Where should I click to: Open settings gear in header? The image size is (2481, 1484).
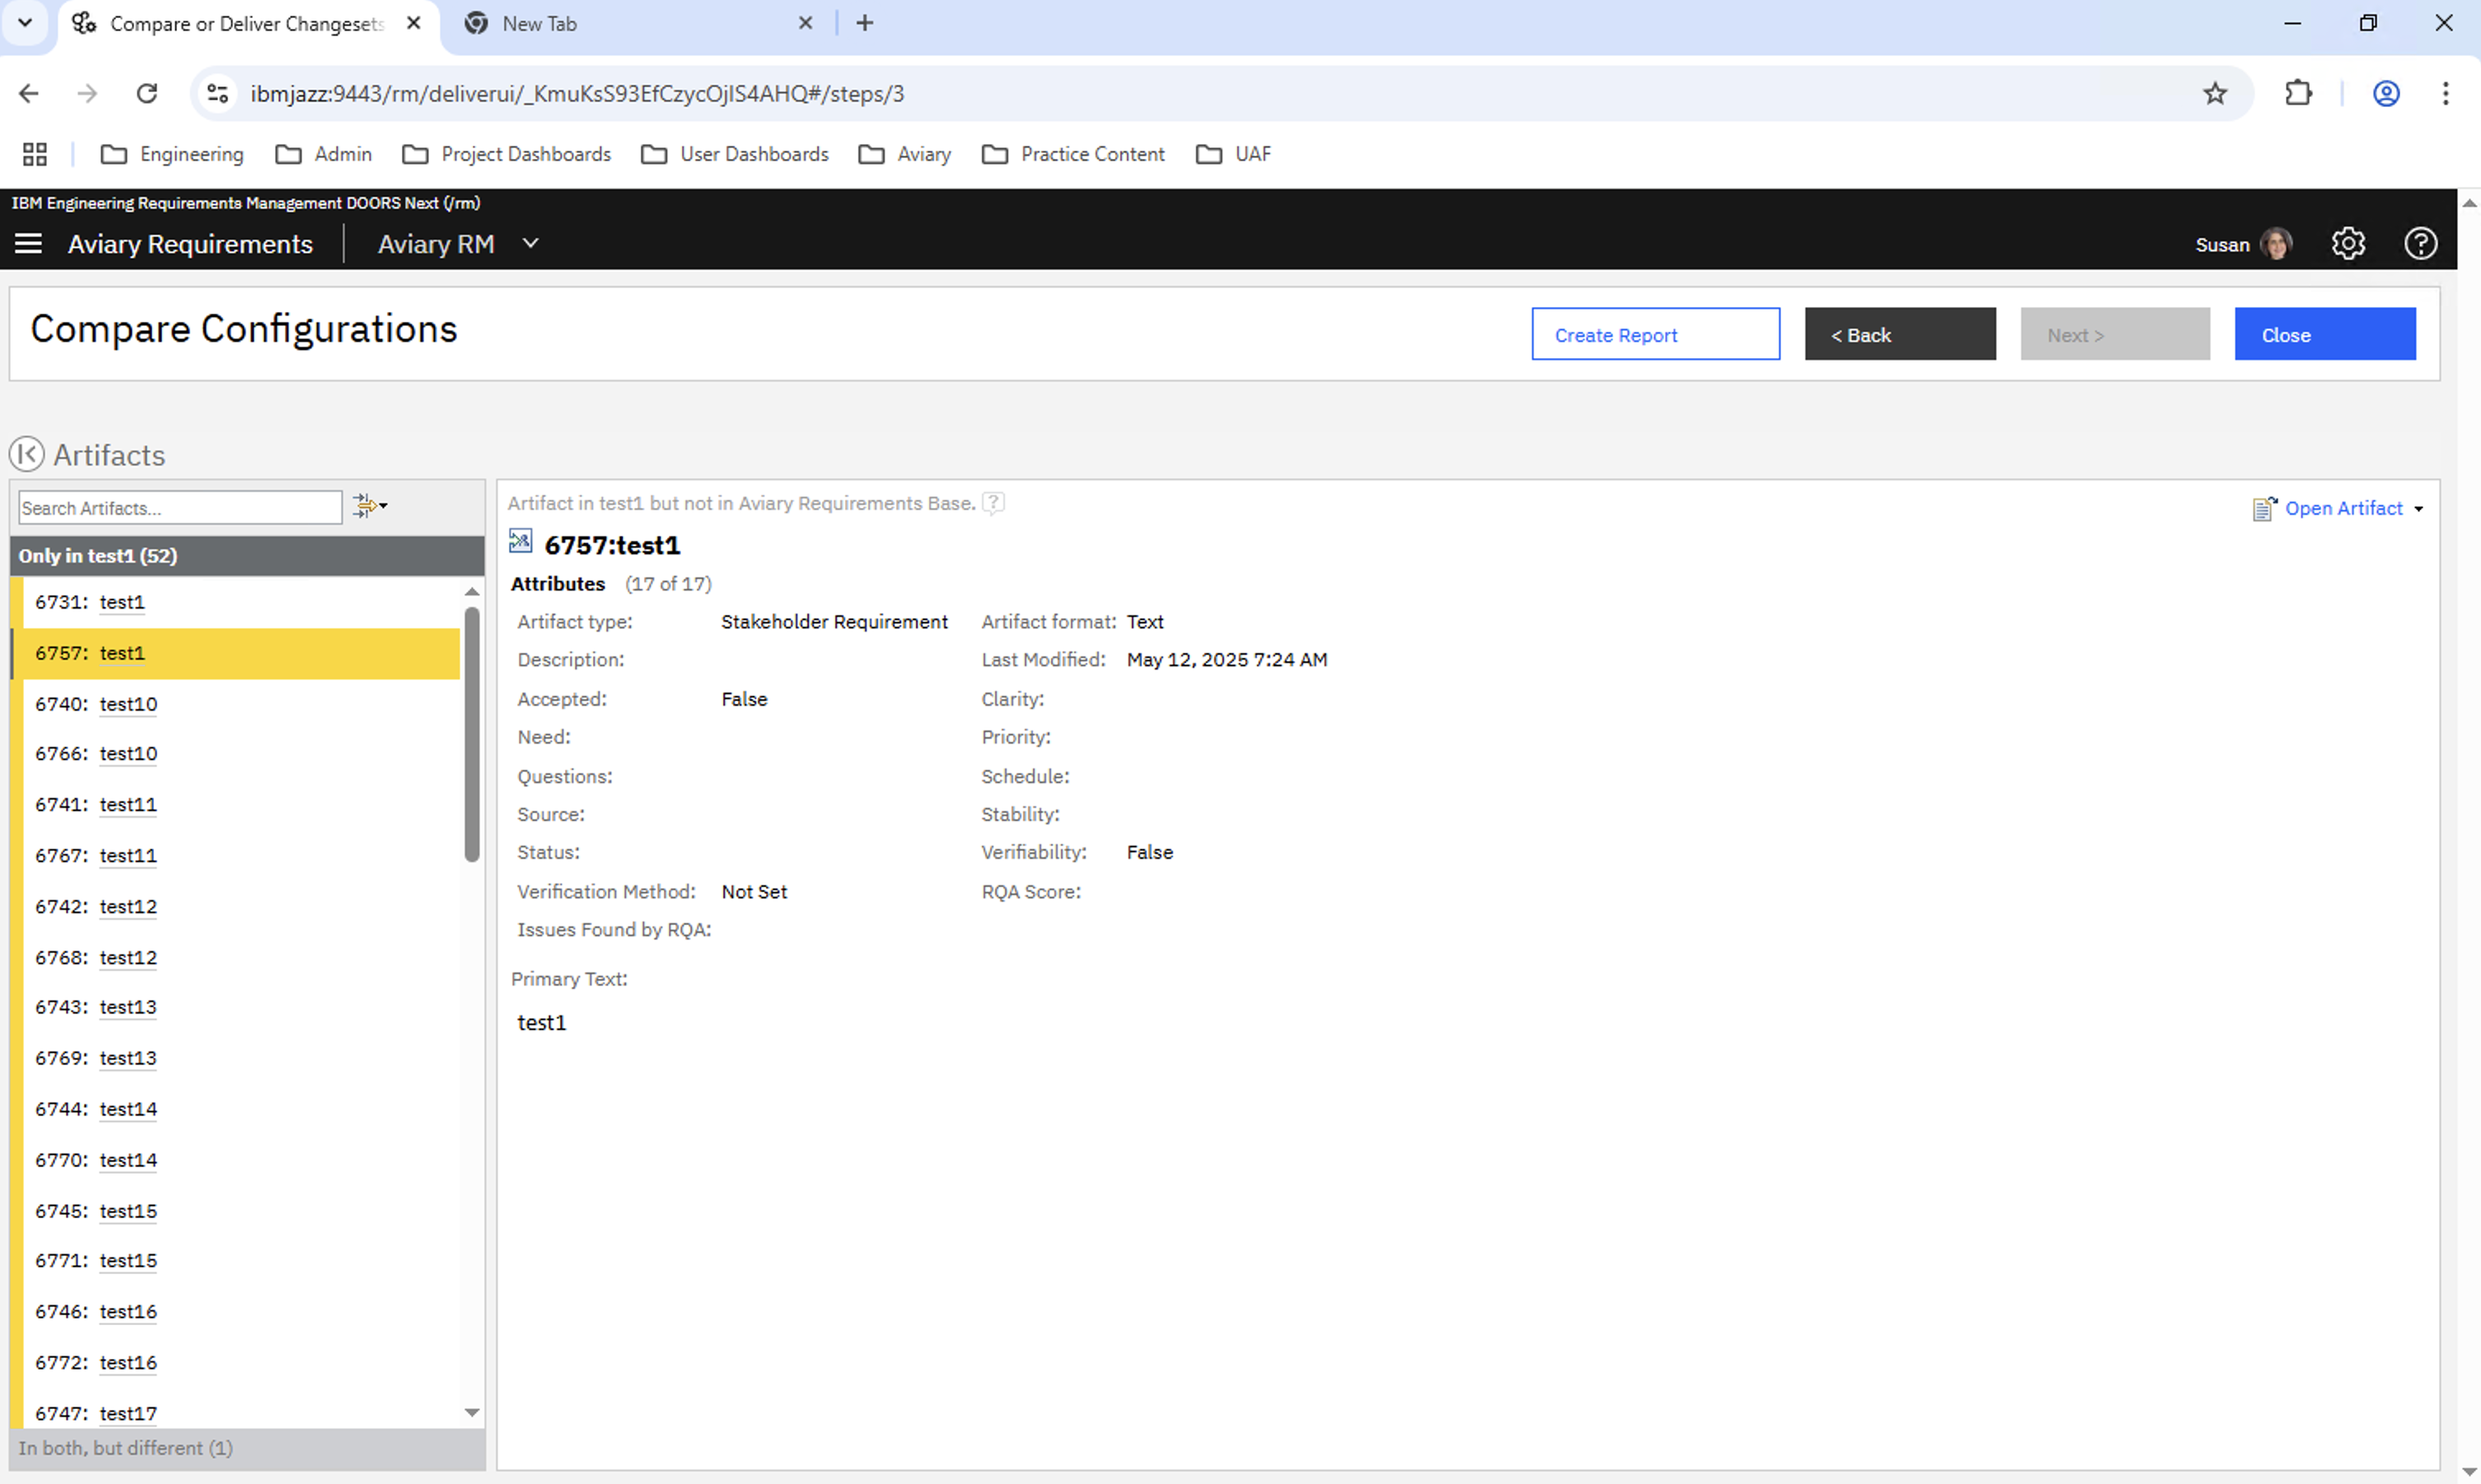tap(2347, 244)
